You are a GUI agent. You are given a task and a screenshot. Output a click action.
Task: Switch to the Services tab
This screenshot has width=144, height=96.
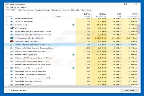click(x=86, y=10)
